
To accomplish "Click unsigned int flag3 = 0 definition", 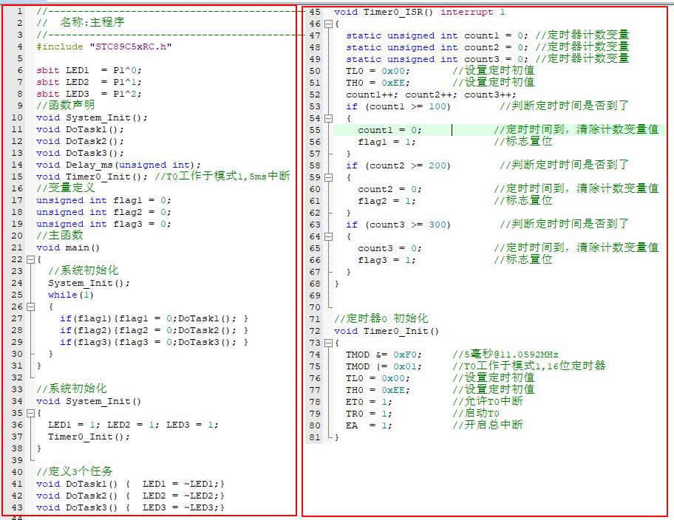I will tap(103, 224).
